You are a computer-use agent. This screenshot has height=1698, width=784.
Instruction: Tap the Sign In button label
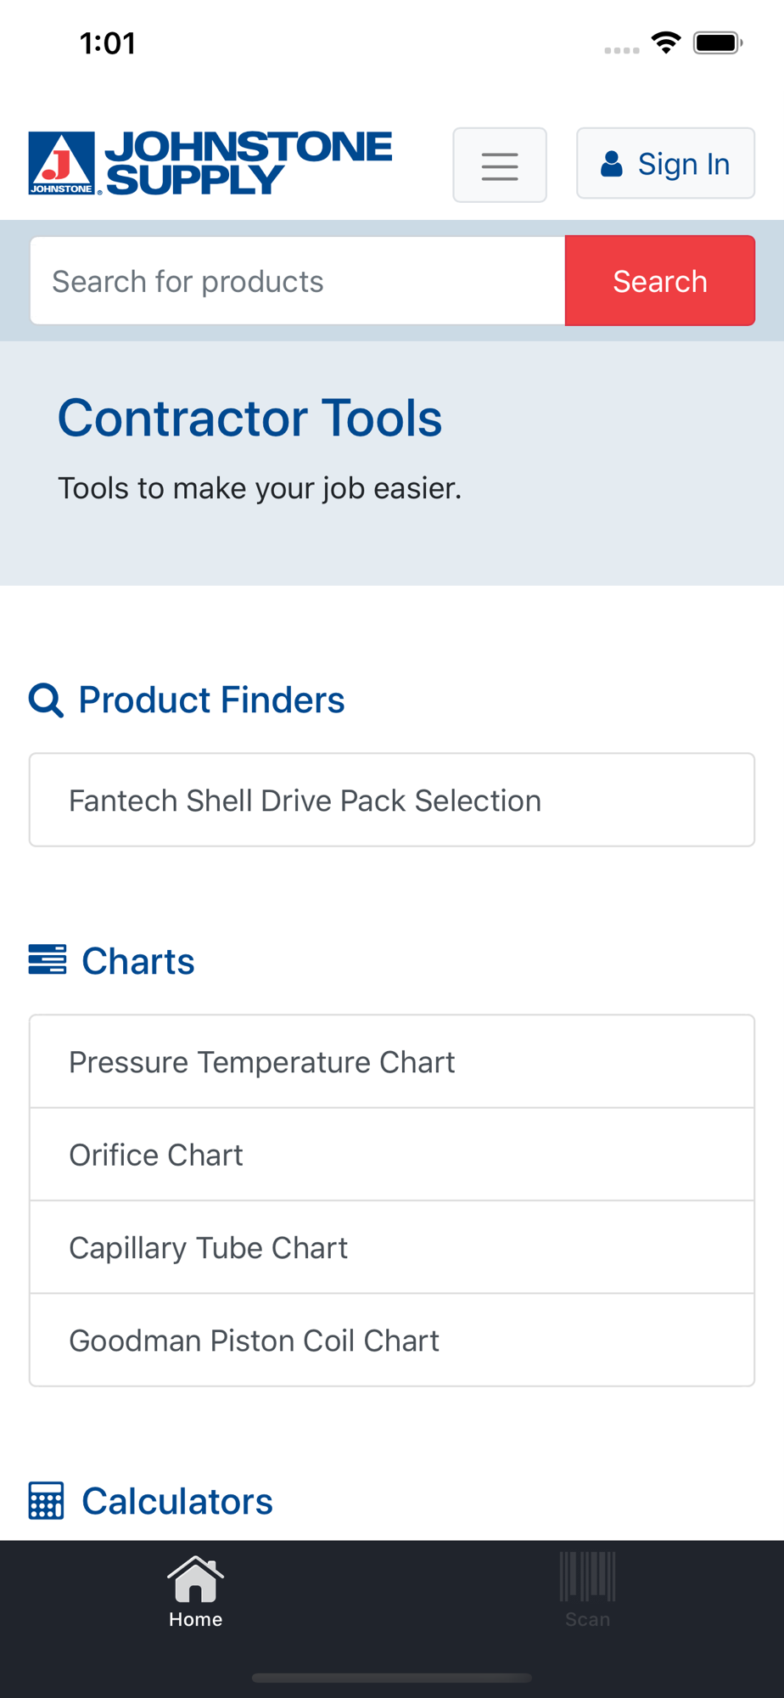[x=684, y=164]
